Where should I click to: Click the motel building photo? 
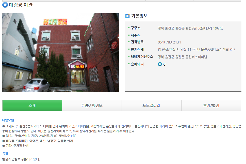click(x=61, y=53)
